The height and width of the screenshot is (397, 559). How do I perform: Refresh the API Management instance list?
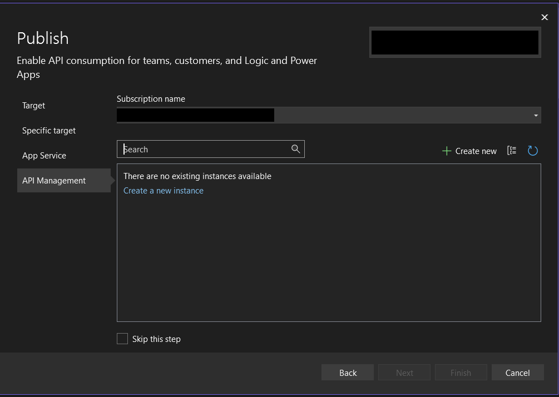pyautogui.click(x=532, y=150)
